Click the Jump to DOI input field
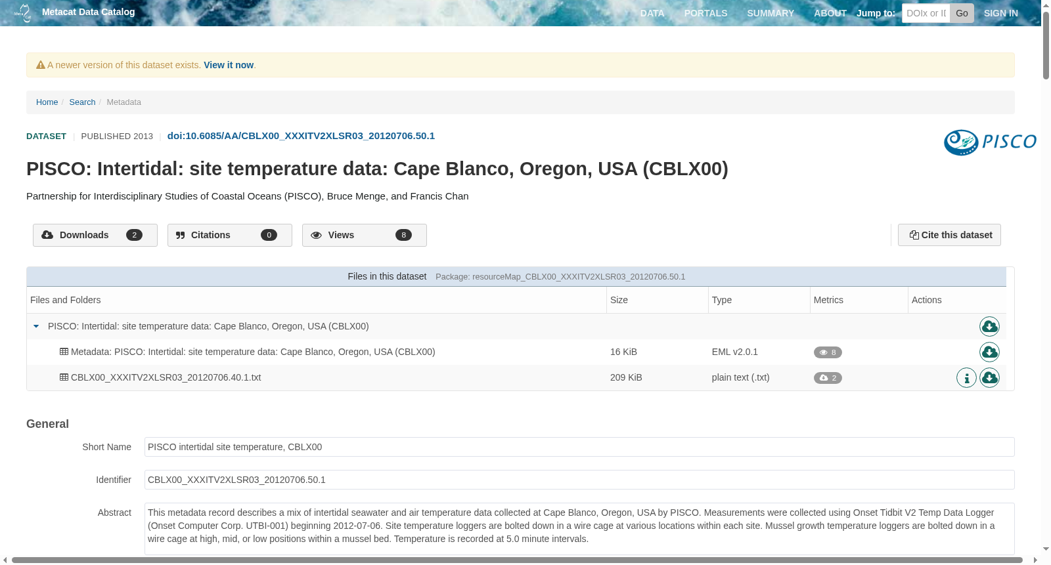This screenshot has width=1051, height=565. (926, 13)
